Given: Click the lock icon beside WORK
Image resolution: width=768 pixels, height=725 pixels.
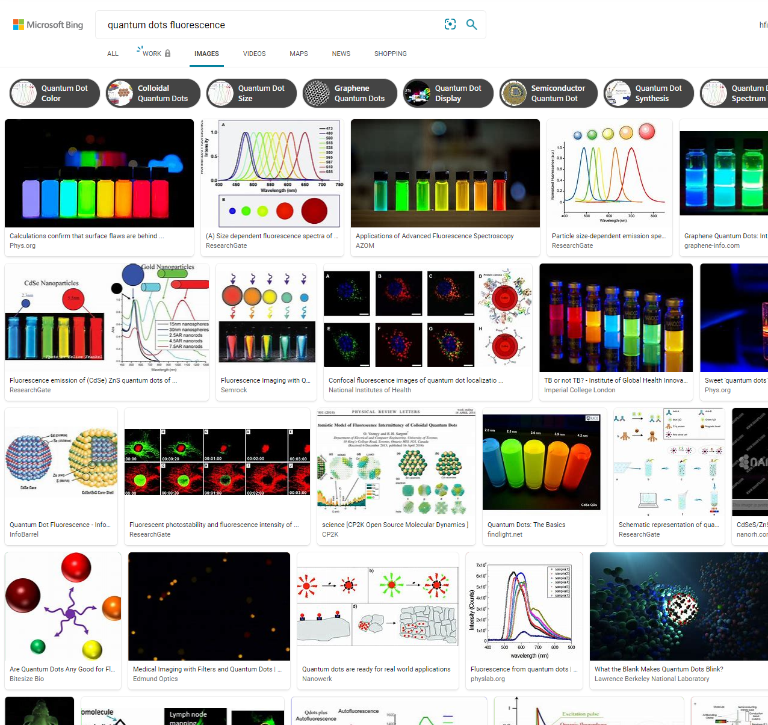Looking at the screenshot, I should click(168, 54).
